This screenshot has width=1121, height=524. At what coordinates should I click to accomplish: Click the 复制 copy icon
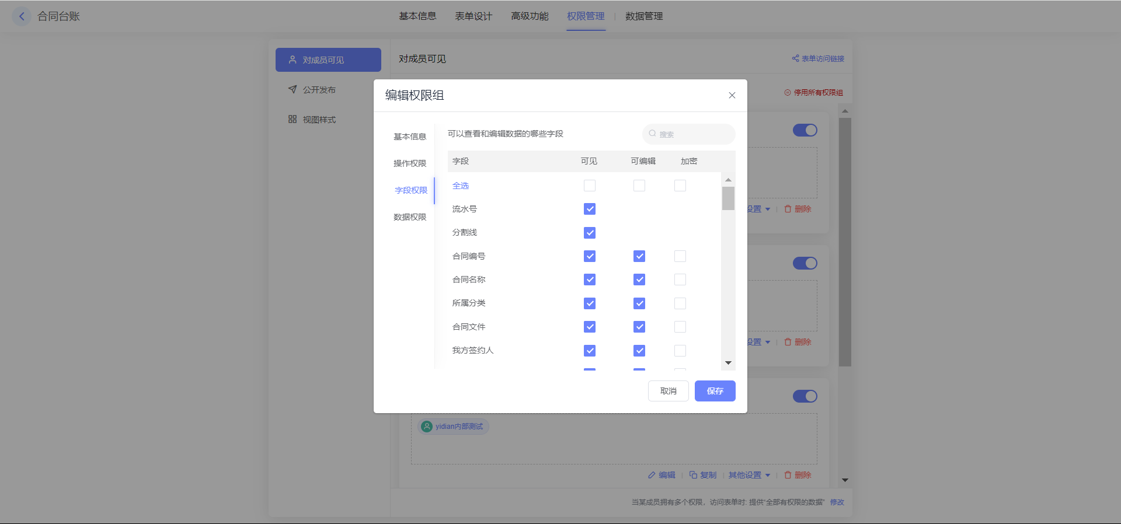pyautogui.click(x=693, y=475)
